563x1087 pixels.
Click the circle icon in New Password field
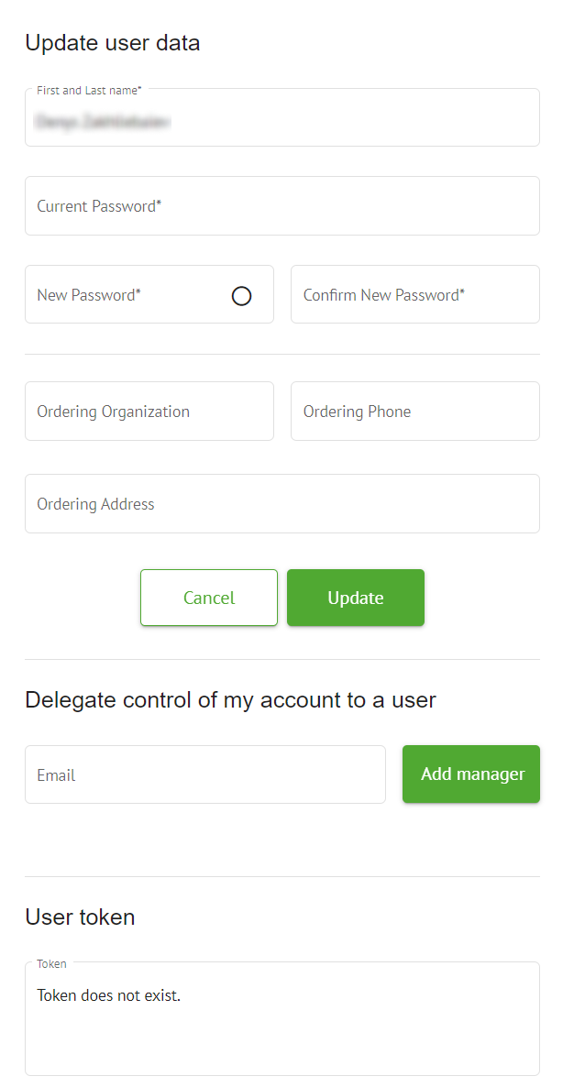(241, 296)
